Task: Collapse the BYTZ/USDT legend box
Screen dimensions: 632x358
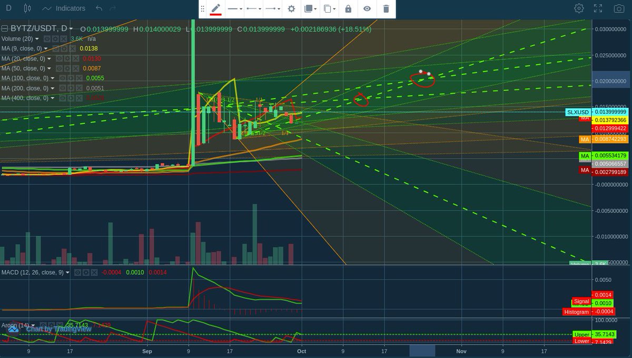Action: 4,29
